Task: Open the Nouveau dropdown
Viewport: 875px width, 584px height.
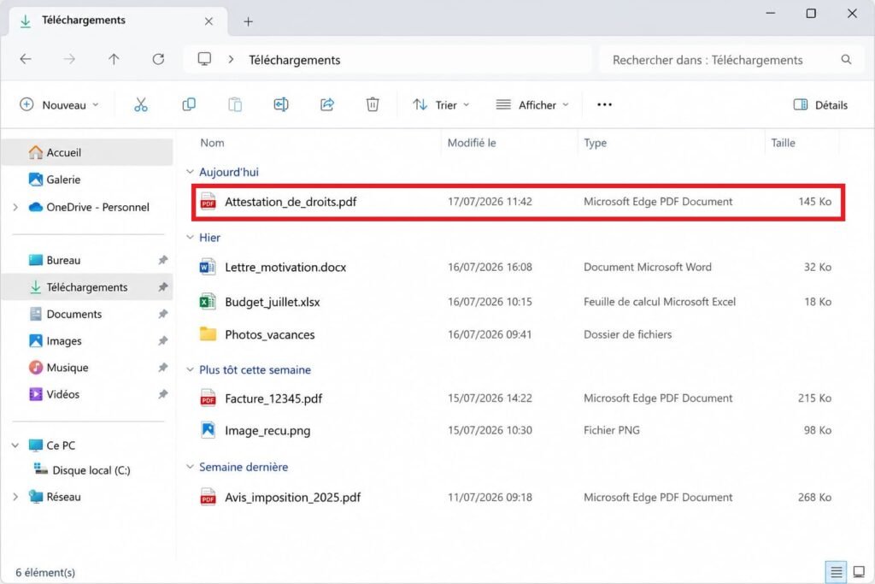Action: coord(59,105)
